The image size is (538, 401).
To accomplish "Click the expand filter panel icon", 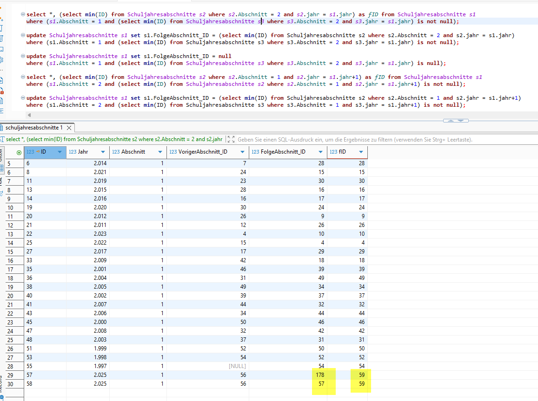I will 231,139.
